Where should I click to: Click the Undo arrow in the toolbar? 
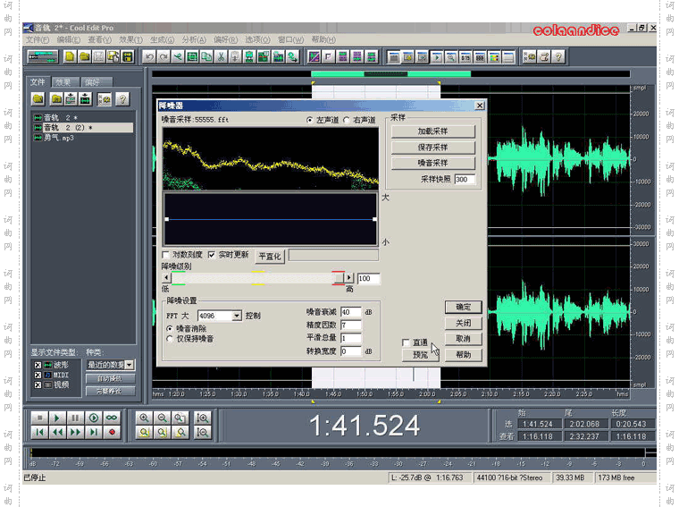tap(149, 56)
